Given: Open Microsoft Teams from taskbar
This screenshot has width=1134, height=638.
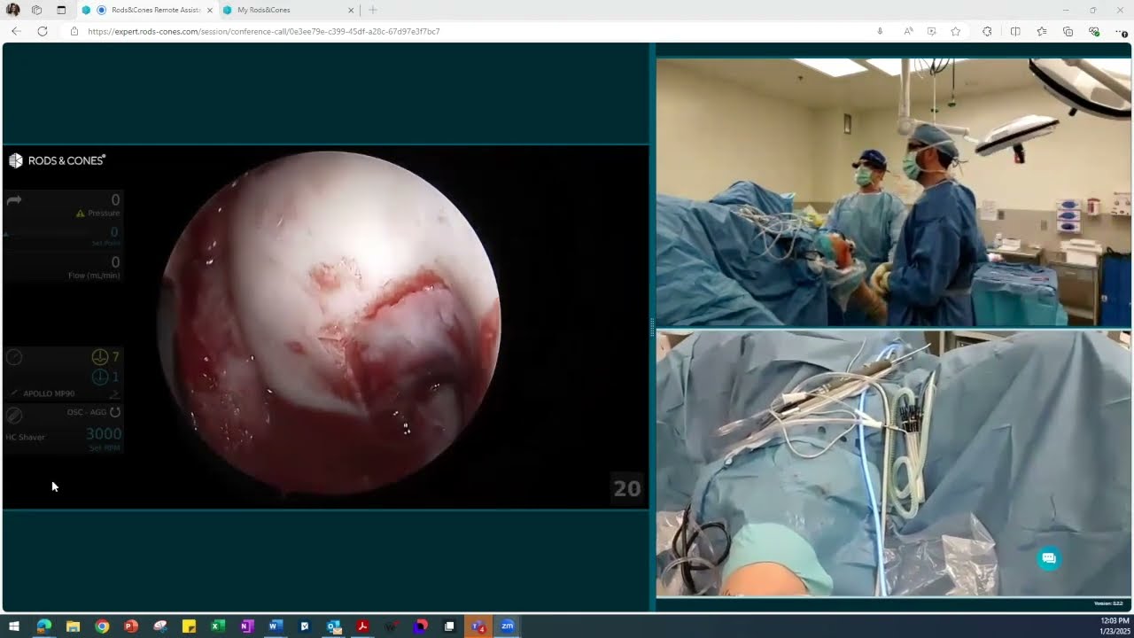Looking at the screenshot, I should [x=478, y=626].
